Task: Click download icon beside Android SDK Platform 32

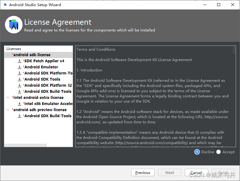Action: tap(20, 85)
